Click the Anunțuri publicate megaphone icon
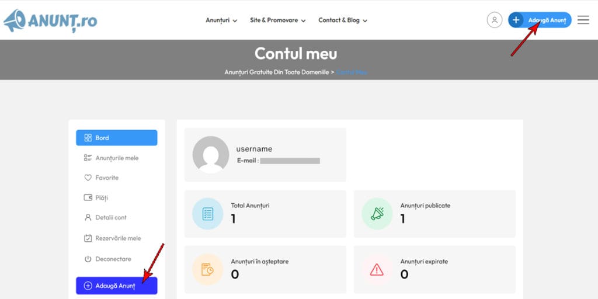This screenshot has width=598, height=299. click(x=377, y=214)
